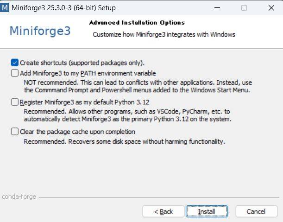This screenshot has width=283, height=222.
Task: Go back with the < Back button
Action: point(164,211)
